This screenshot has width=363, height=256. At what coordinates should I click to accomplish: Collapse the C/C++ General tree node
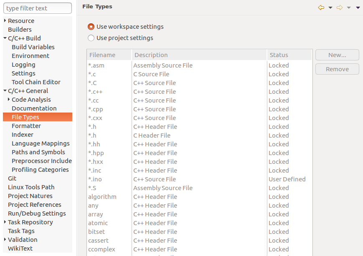(5, 91)
